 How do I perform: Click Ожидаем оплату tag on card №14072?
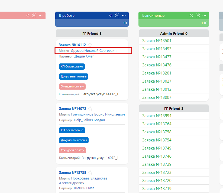click(73, 150)
